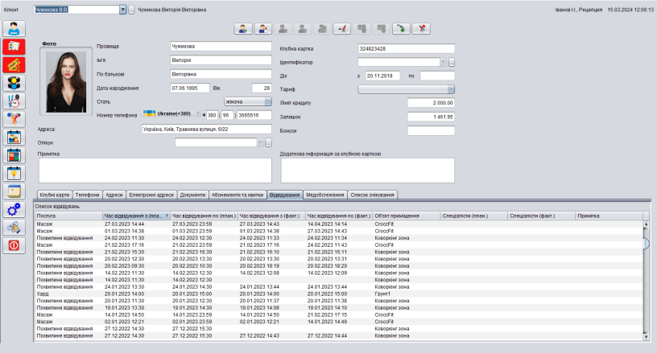The image size is (657, 353).
Task: Click the small button next to Клієнт combo
Action: pos(131,10)
